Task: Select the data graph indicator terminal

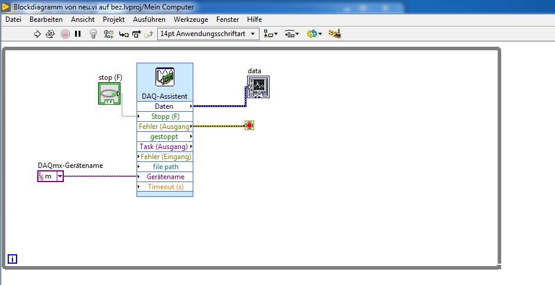Action: [258, 87]
